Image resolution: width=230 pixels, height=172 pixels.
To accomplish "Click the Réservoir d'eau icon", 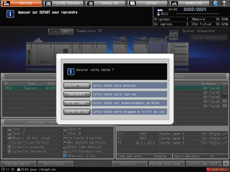I will (65, 156).
